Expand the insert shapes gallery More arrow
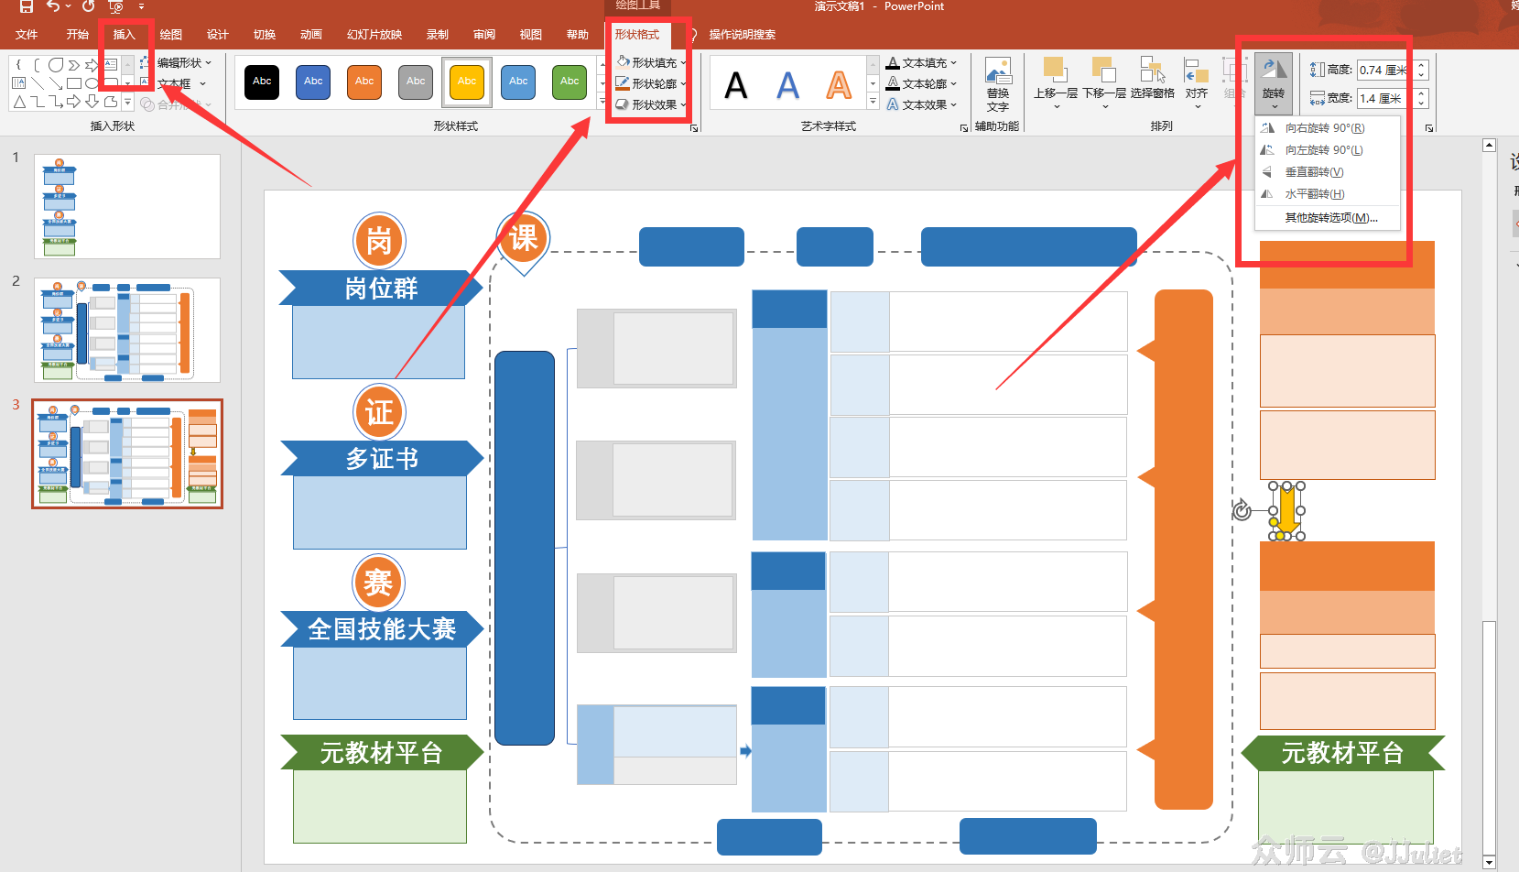The image size is (1519, 872). (x=128, y=103)
